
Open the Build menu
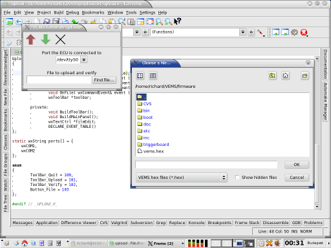point(58,12)
